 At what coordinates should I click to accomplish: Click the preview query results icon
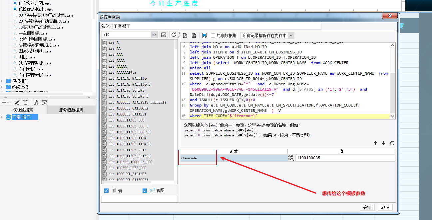pos(185,36)
